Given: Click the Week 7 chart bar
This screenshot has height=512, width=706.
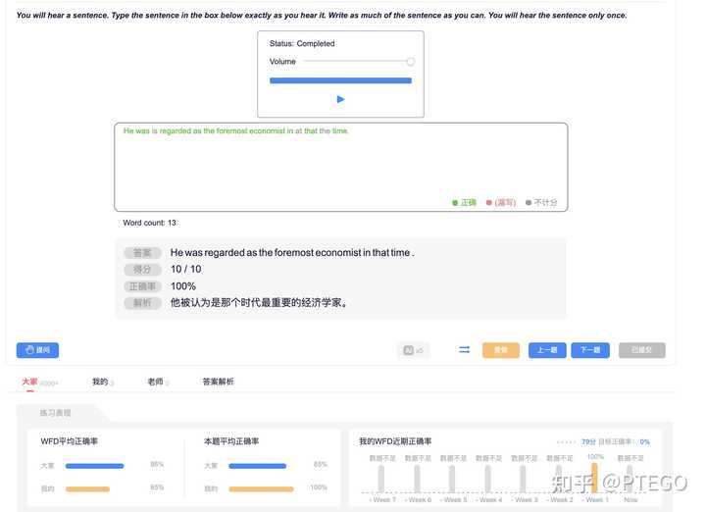Looking at the screenshot, I should tap(381, 479).
